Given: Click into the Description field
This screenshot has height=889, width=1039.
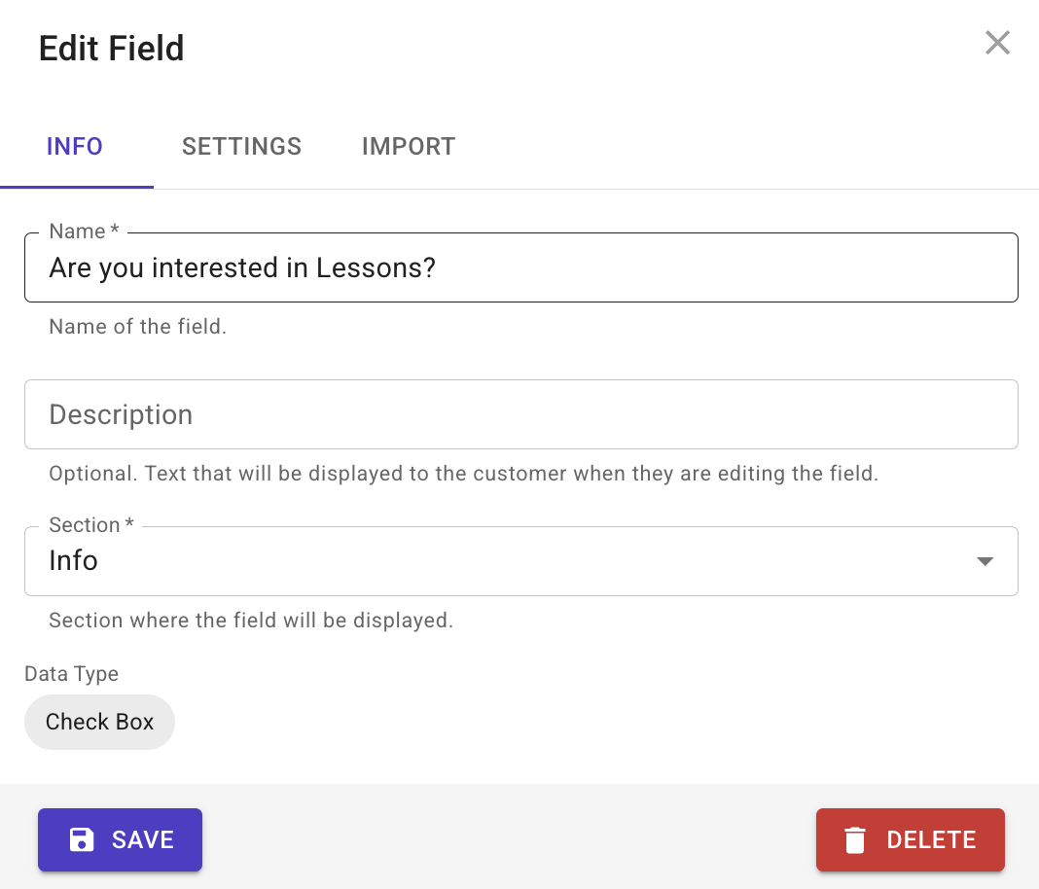Looking at the screenshot, I should click(520, 414).
